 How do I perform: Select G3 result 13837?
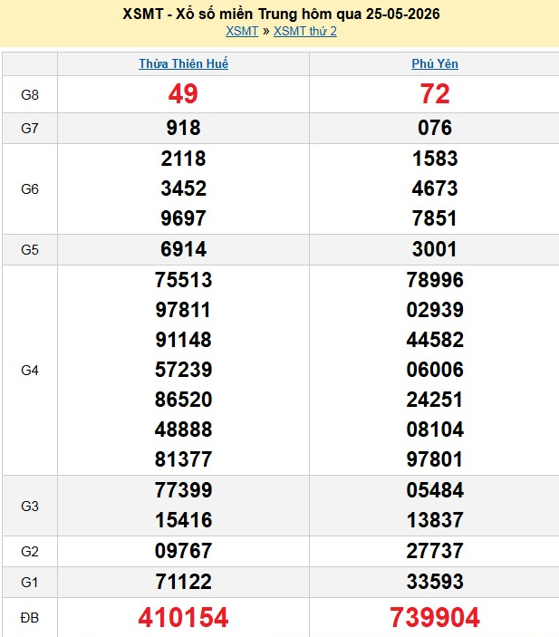(x=435, y=520)
